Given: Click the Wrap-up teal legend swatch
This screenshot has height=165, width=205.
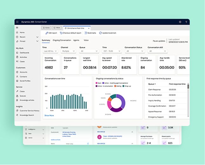Looking at the screenshot, I should (x=123, y=86).
